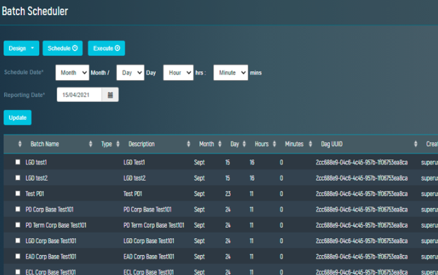Open the calendar picker for Reporting Date

coord(111,95)
